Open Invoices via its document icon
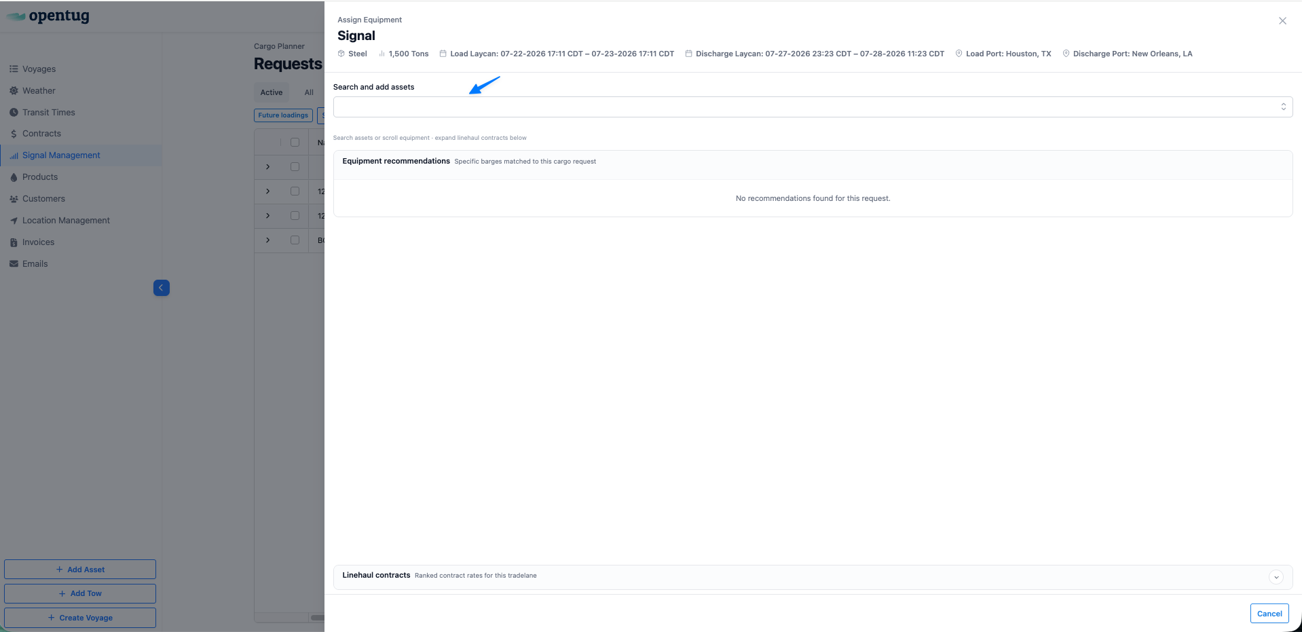 14,242
